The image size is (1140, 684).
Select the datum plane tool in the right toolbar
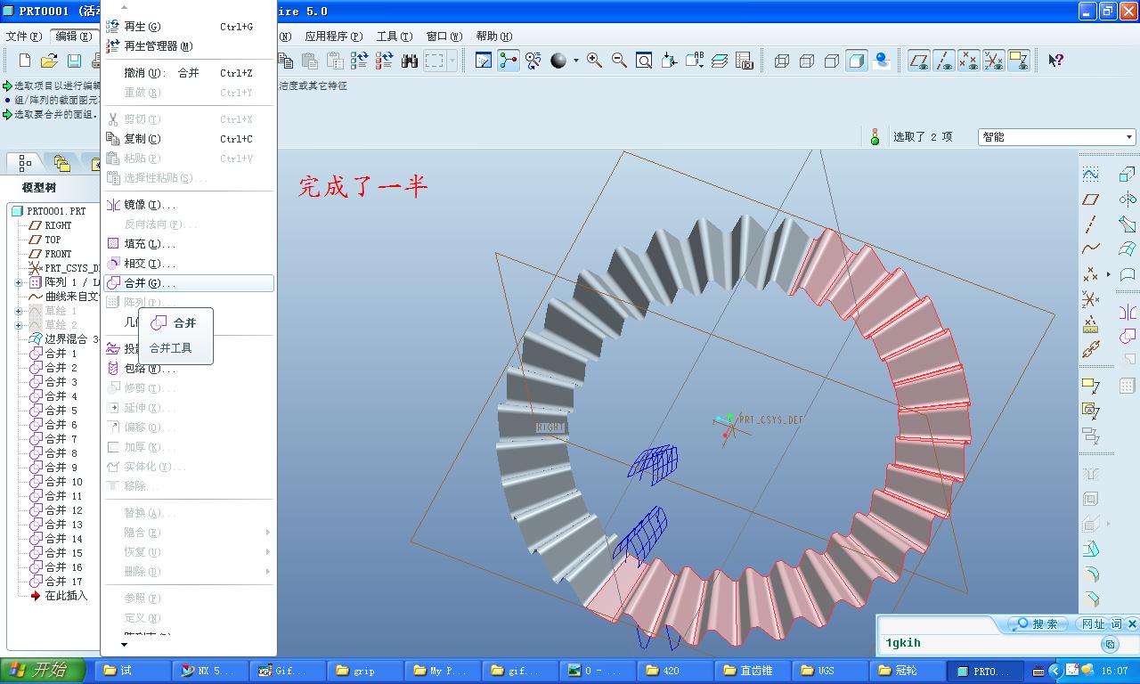1090,199
